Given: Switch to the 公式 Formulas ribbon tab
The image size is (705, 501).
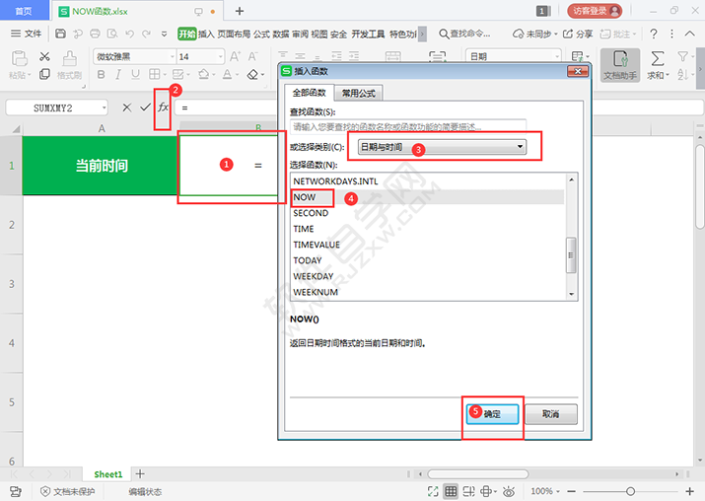Looking at the screenshot, I should click(x=261, y=34).
